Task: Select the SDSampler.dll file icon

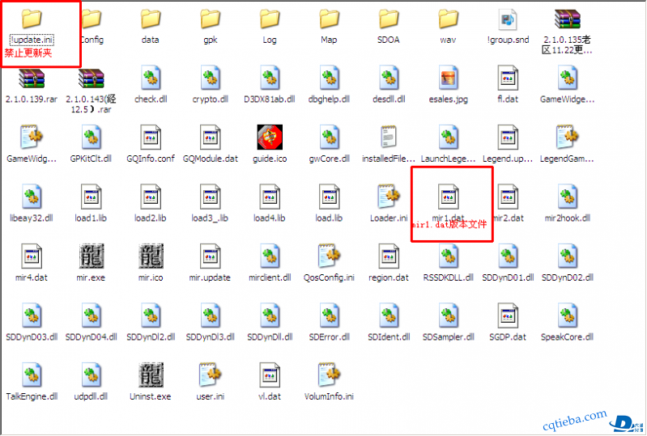Action: click(448, 315)
